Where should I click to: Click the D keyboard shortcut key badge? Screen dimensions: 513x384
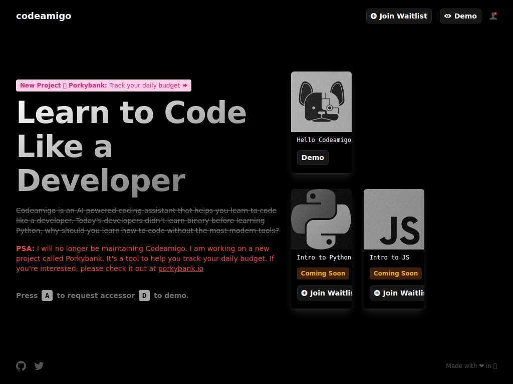tap(144, 295)
